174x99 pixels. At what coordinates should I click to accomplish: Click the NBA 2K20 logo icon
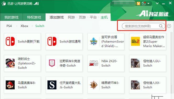pos(94,63)
